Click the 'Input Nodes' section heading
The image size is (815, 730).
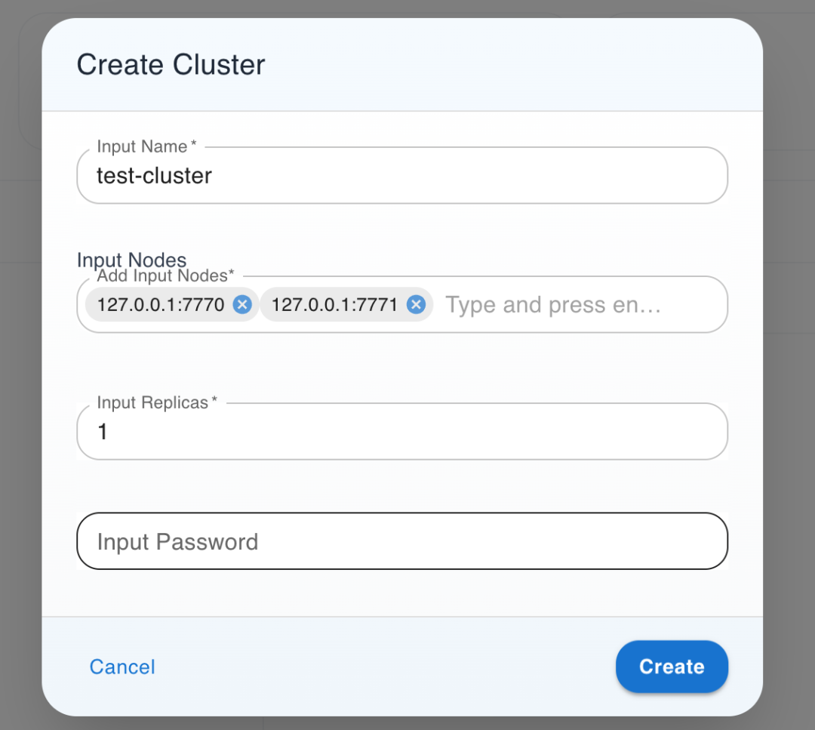[x=131, y=259]
